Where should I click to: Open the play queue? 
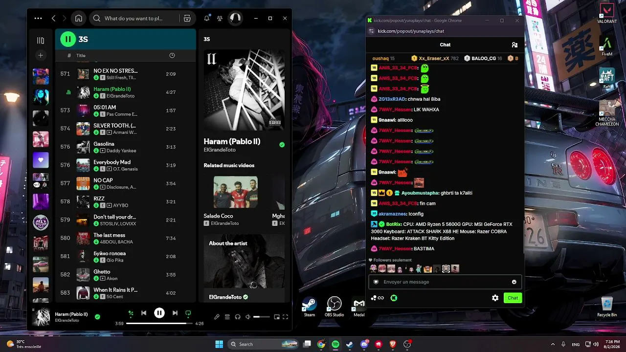click(227, 317)
